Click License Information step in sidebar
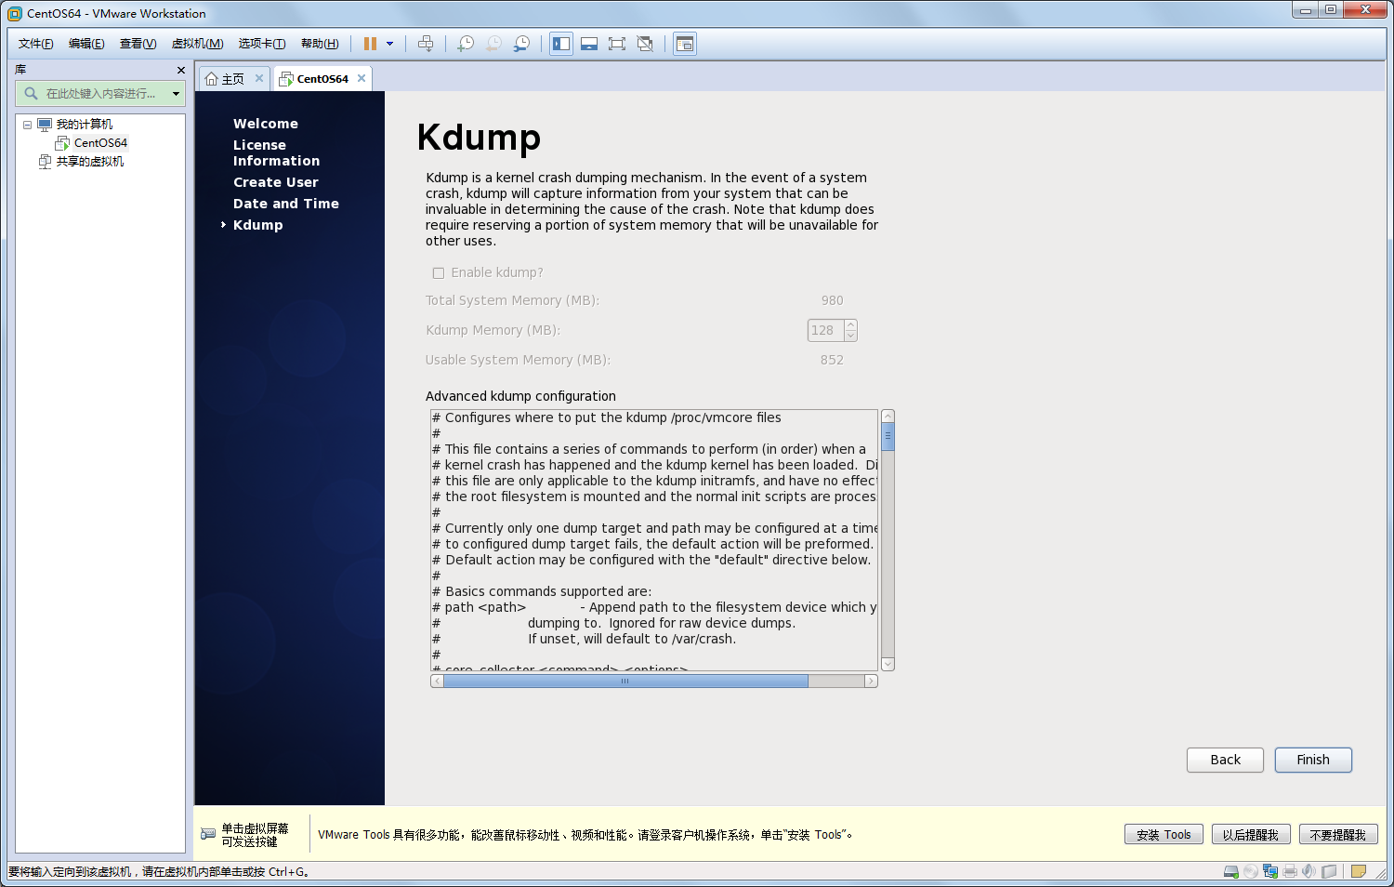Image resolution: width=1394 pixels, height=887 pixels. (276, 152)
